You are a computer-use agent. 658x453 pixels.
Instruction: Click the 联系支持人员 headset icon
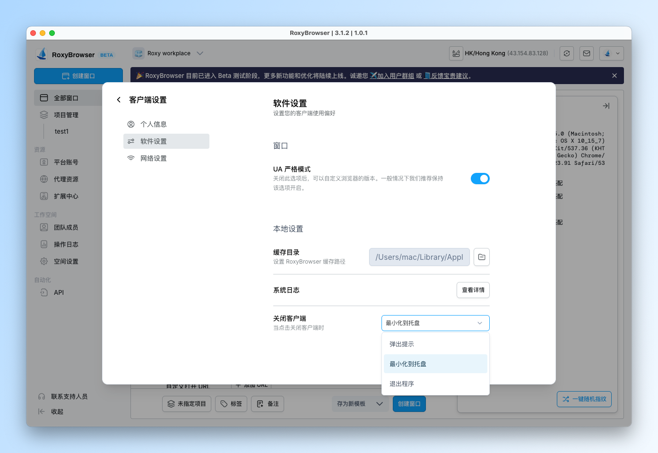[x=42, y=396]
